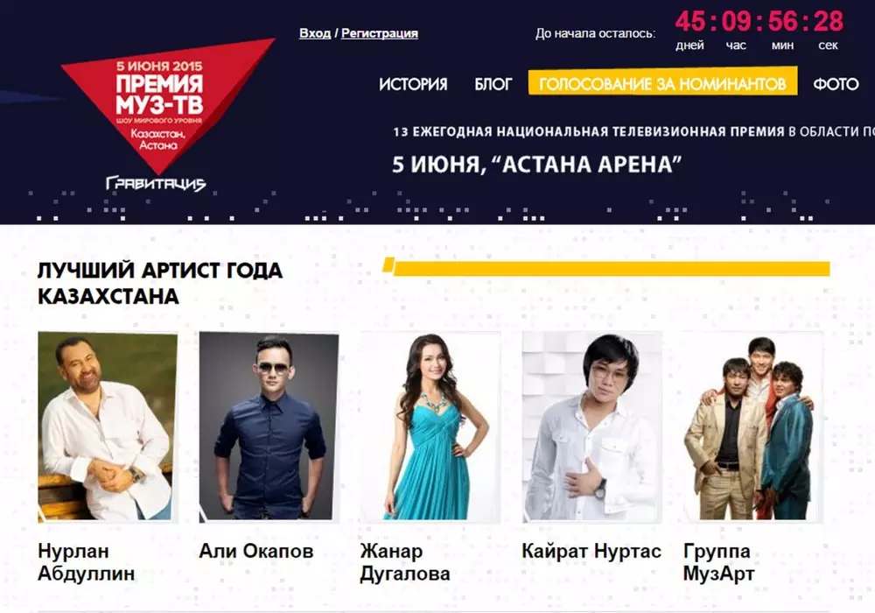Select Группа МузАрт's photo
This screenshot has width=875, height=613.
753,427
